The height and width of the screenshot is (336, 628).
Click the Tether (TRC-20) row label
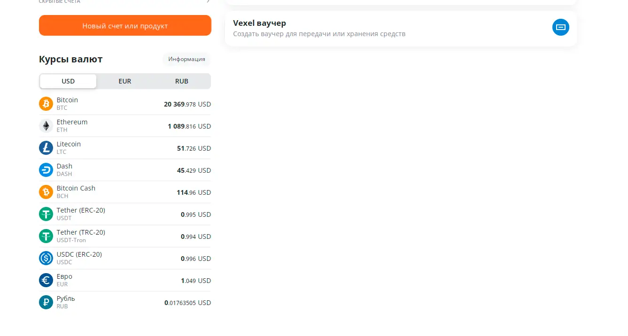[x=81, y=232]
